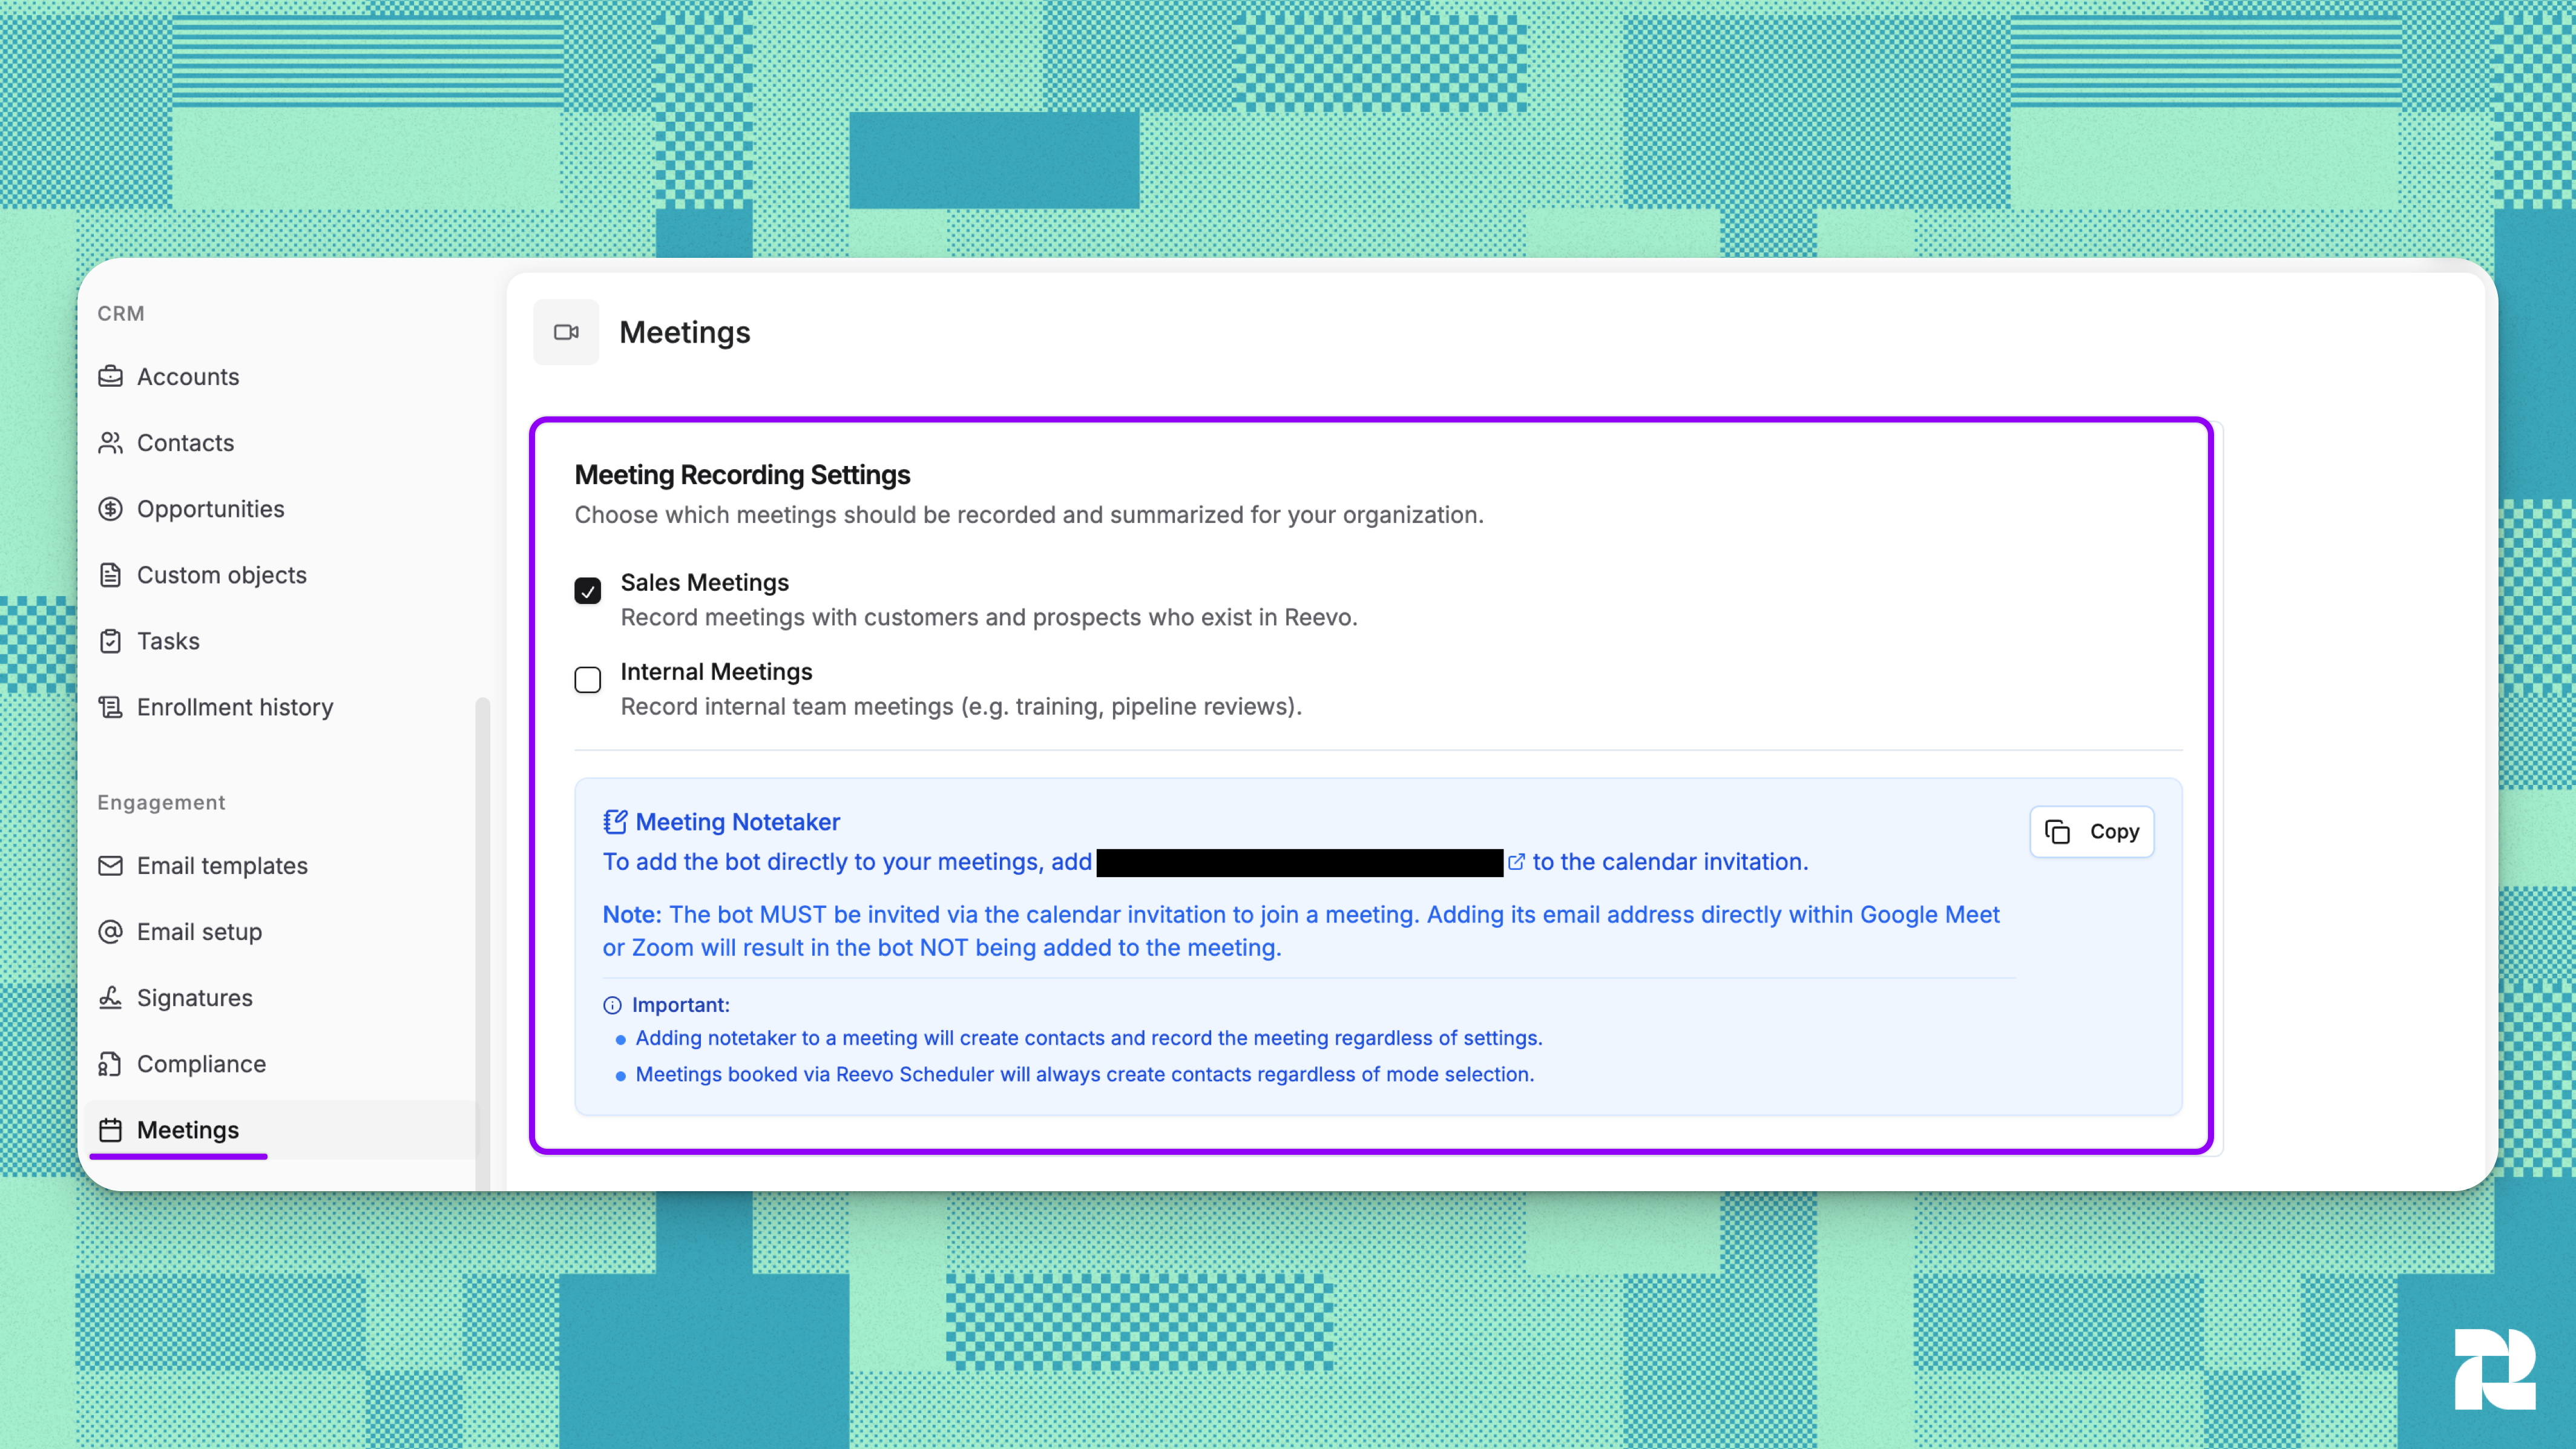Click the video camera icon by Meetings title
The width and height of the screenshot is (2576, 1449).
coord(566,332)
